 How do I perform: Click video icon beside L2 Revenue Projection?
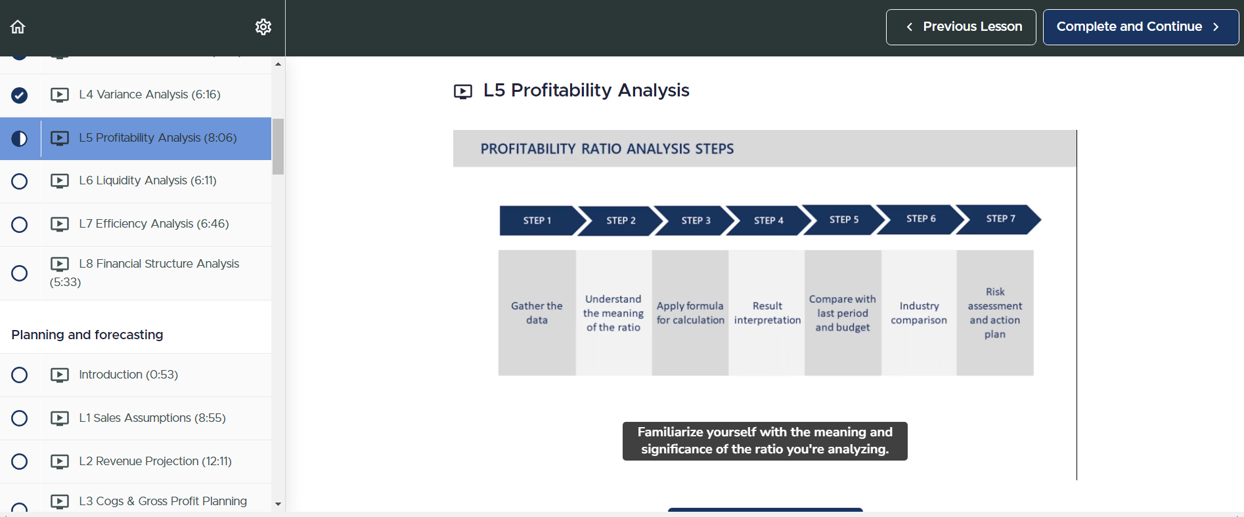(x=60, y=462)
